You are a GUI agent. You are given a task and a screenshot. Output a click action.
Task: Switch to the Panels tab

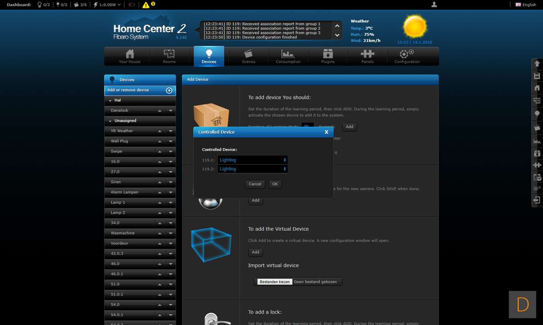pyautogui.click(x=368, y=57)
